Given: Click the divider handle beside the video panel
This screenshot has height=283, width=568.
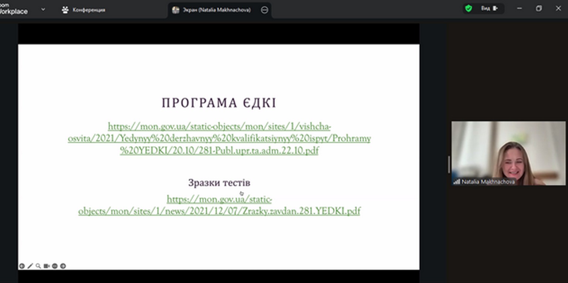Looking at the screenshot, I should click(x=449, y=165).
